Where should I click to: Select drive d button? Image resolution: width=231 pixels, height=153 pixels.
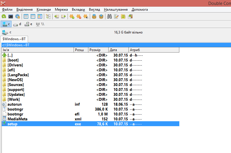click(17, 24)
